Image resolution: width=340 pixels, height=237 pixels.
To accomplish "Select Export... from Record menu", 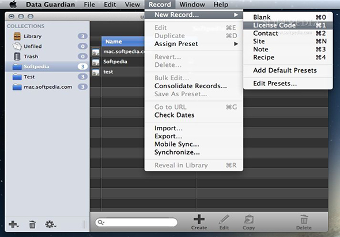I will pos(194,136).
